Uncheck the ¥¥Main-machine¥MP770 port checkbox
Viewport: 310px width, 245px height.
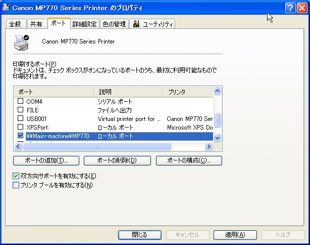pyautogui.click(x=20, y=136)
